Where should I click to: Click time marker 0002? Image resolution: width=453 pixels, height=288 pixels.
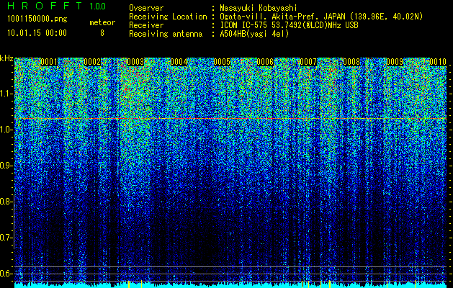pyautogui.click(x=92, y=62)
